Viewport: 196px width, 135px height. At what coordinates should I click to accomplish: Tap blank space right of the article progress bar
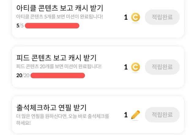101,26
